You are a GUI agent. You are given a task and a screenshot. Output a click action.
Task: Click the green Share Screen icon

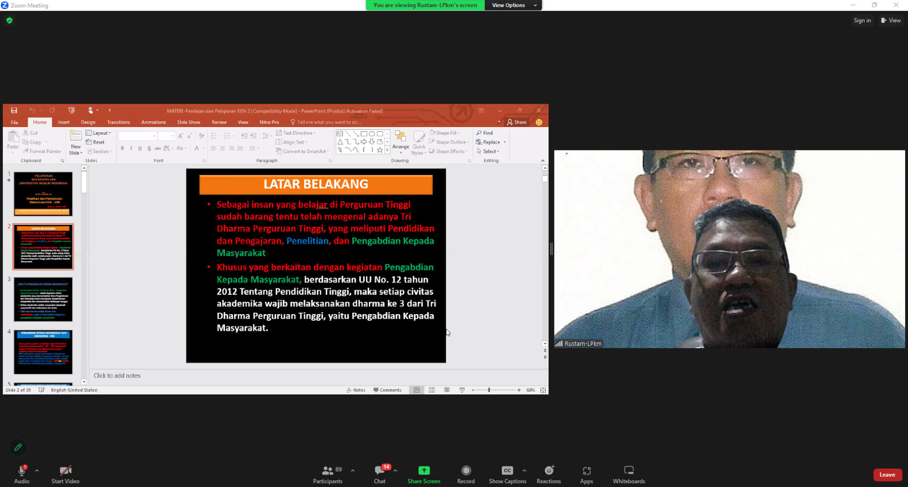pos(423,471)
